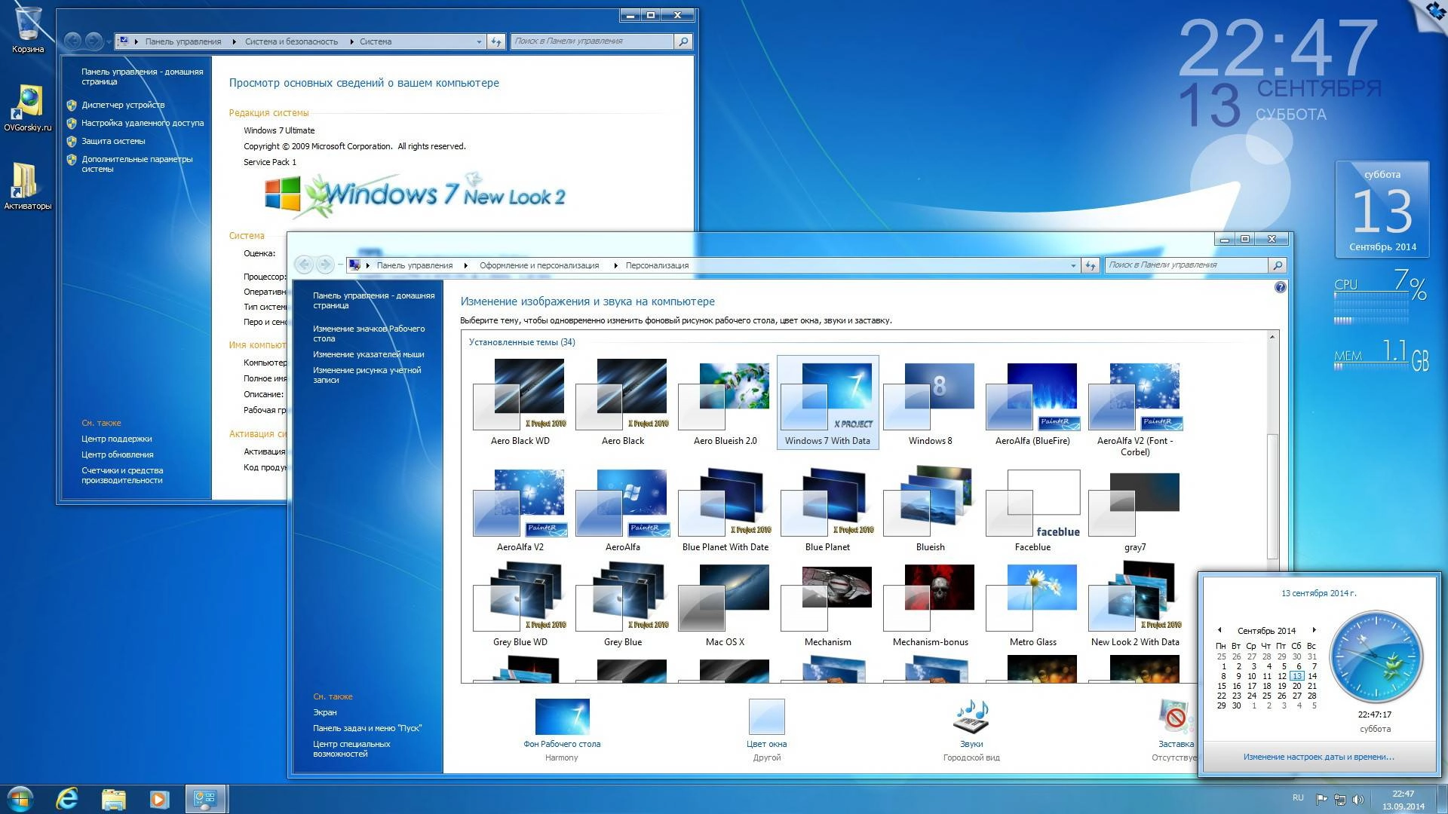Open Центр поддержки in System window
Viewport: 1448px width, 814px height.
[117, 439]
